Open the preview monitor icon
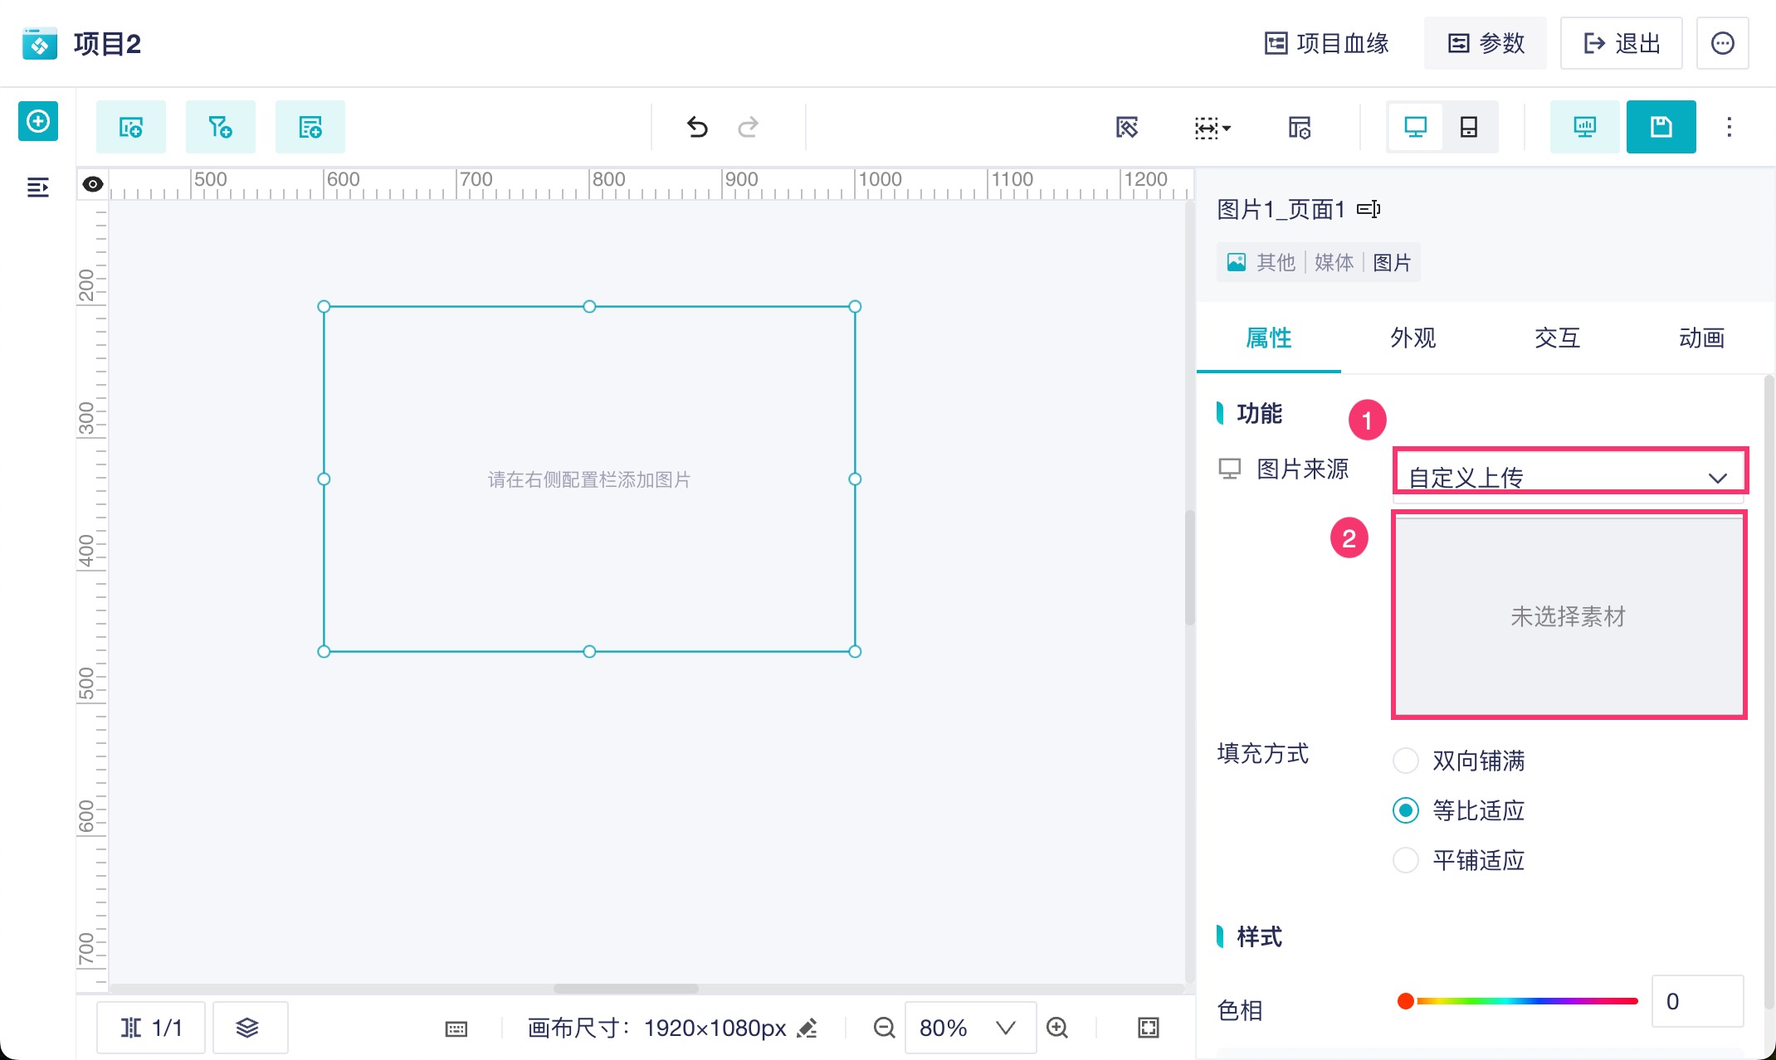The width and height of the screenshot is (1776, 1060). pyautogui.click(x=1584, y=127)
